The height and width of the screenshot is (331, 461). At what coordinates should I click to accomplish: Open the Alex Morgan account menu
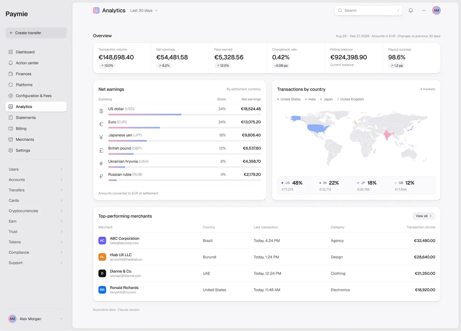(36, 319)
